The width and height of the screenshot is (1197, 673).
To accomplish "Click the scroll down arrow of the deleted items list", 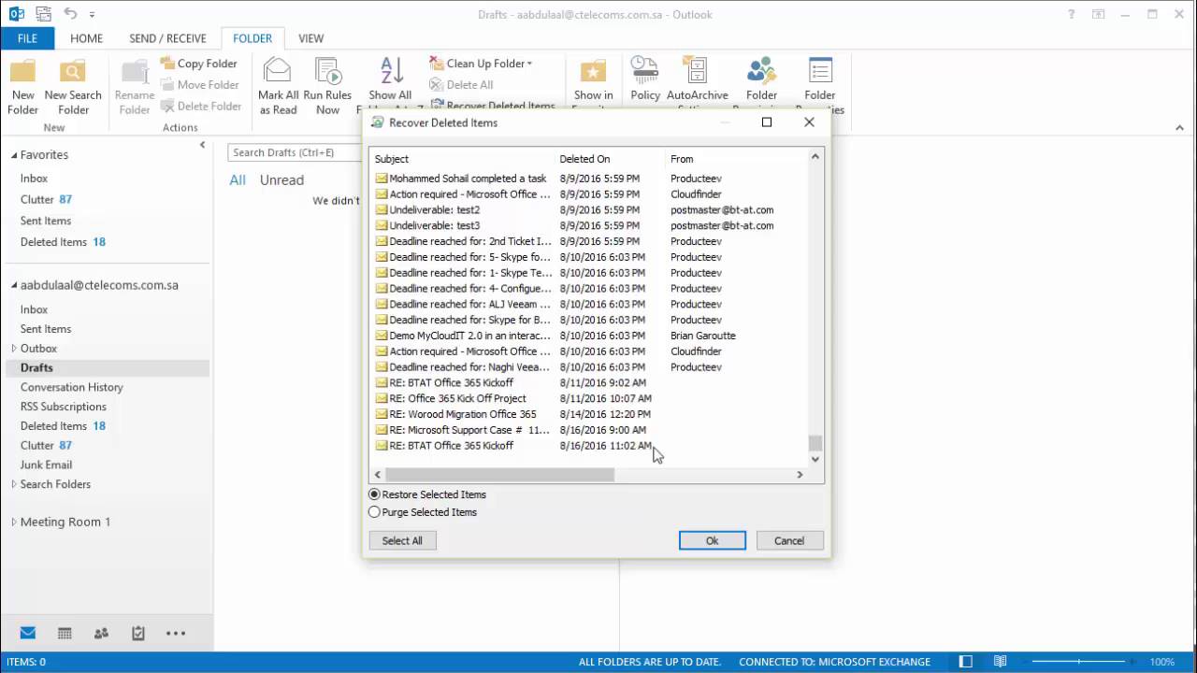I will [x=815, y=459].
